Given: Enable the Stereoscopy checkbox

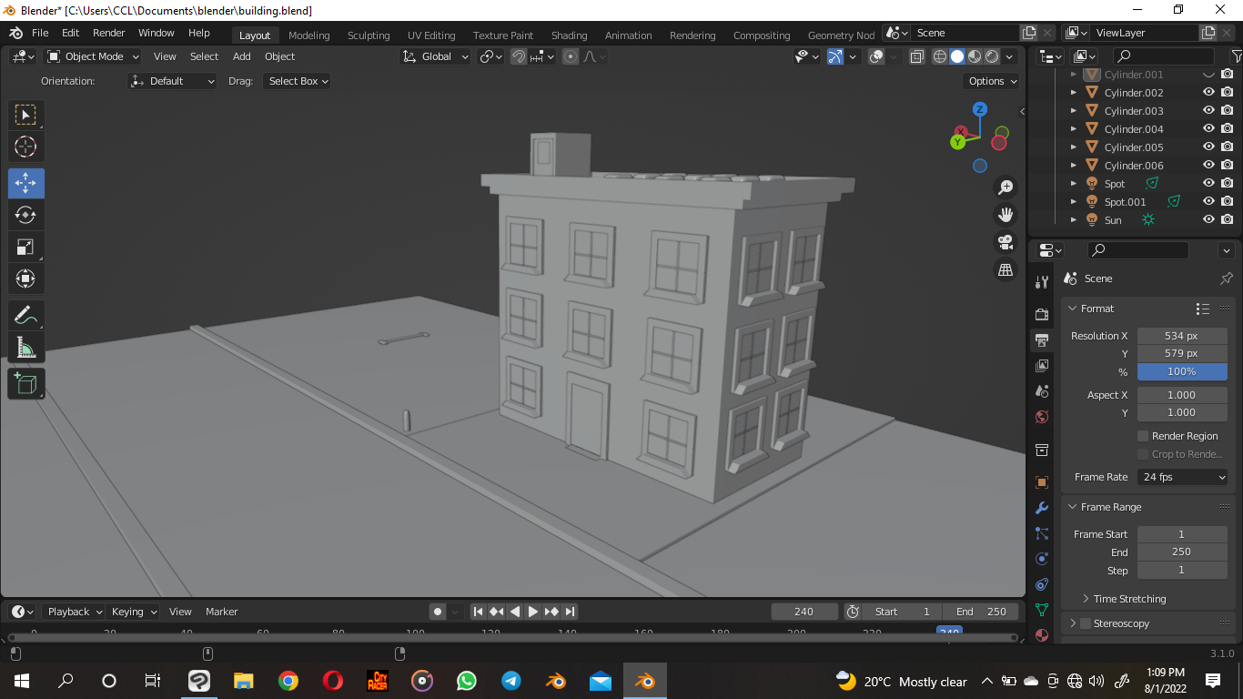Looking at the screenshot, I should (1085, 623).
